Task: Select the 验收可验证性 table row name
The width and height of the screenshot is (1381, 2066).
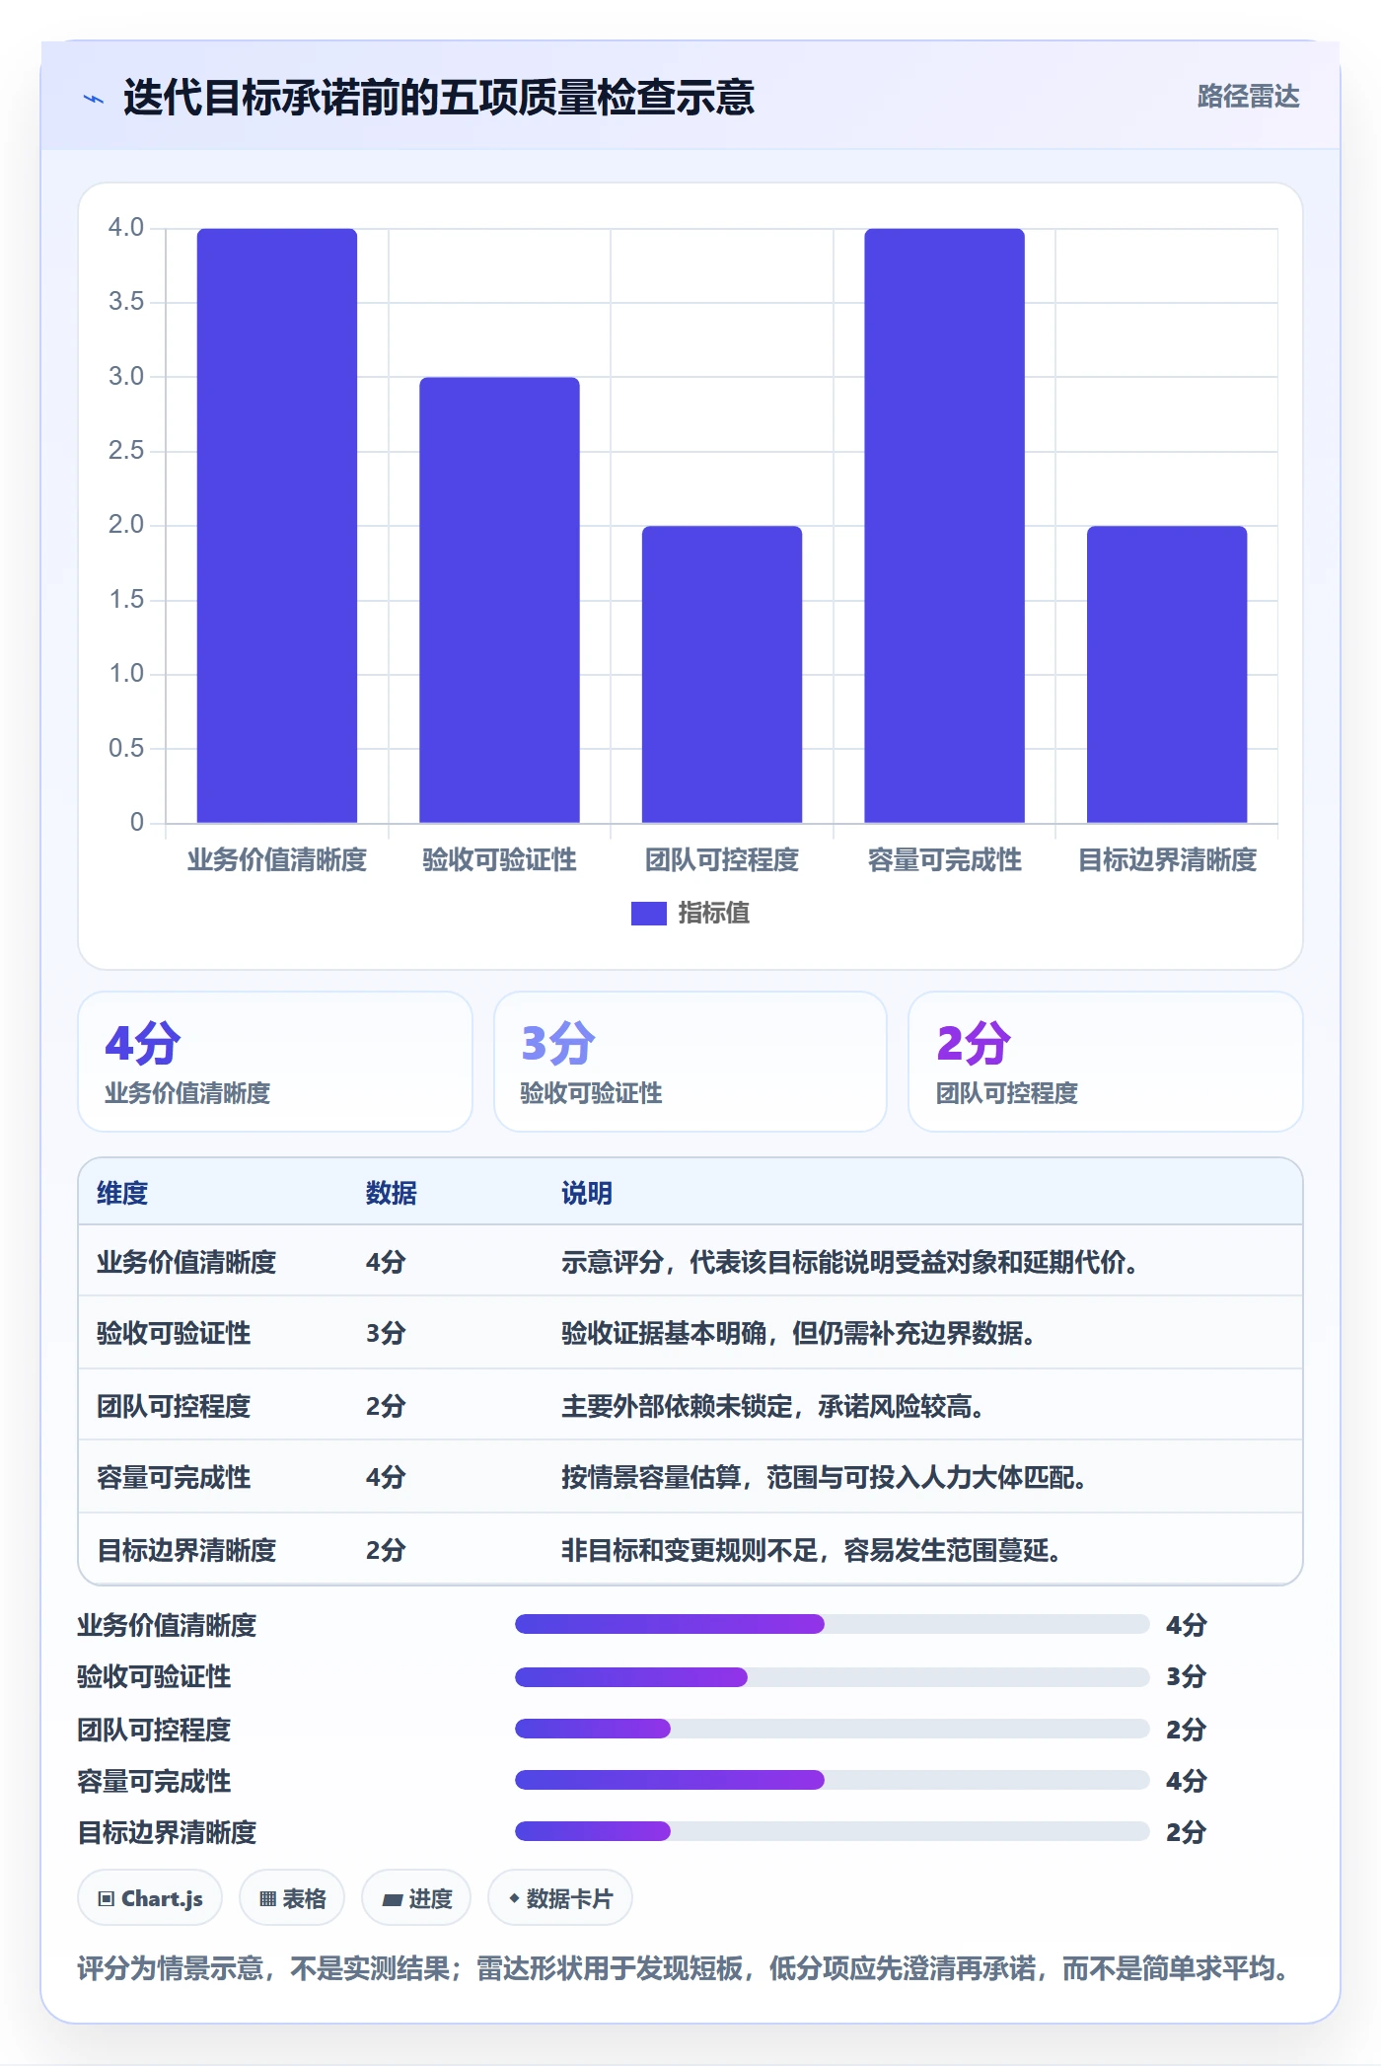Action: point(174,1333)
